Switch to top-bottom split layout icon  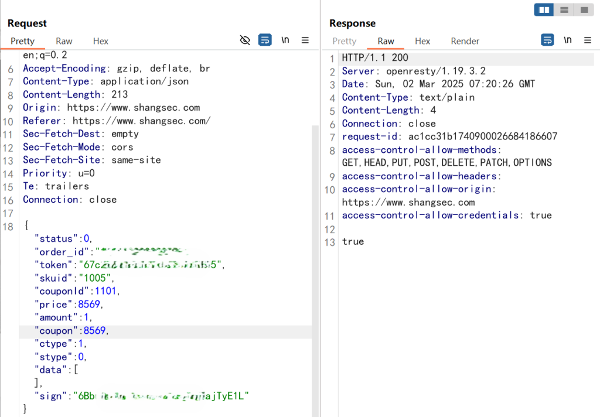[564, 10]
